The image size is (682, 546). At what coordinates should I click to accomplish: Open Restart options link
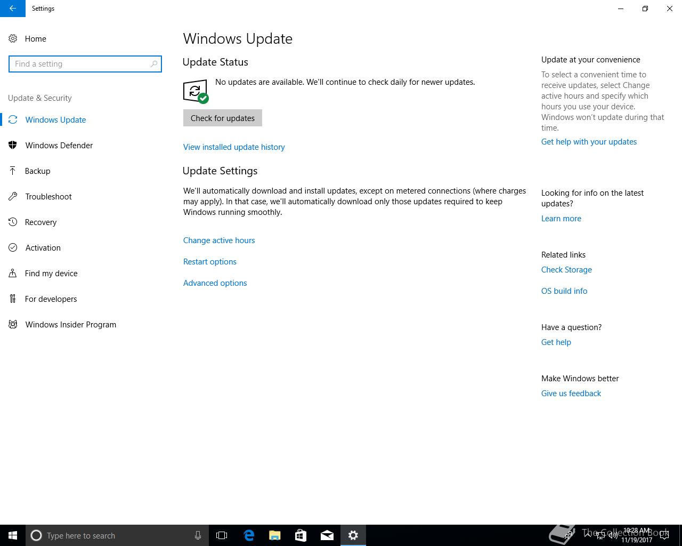pos(210,261)
